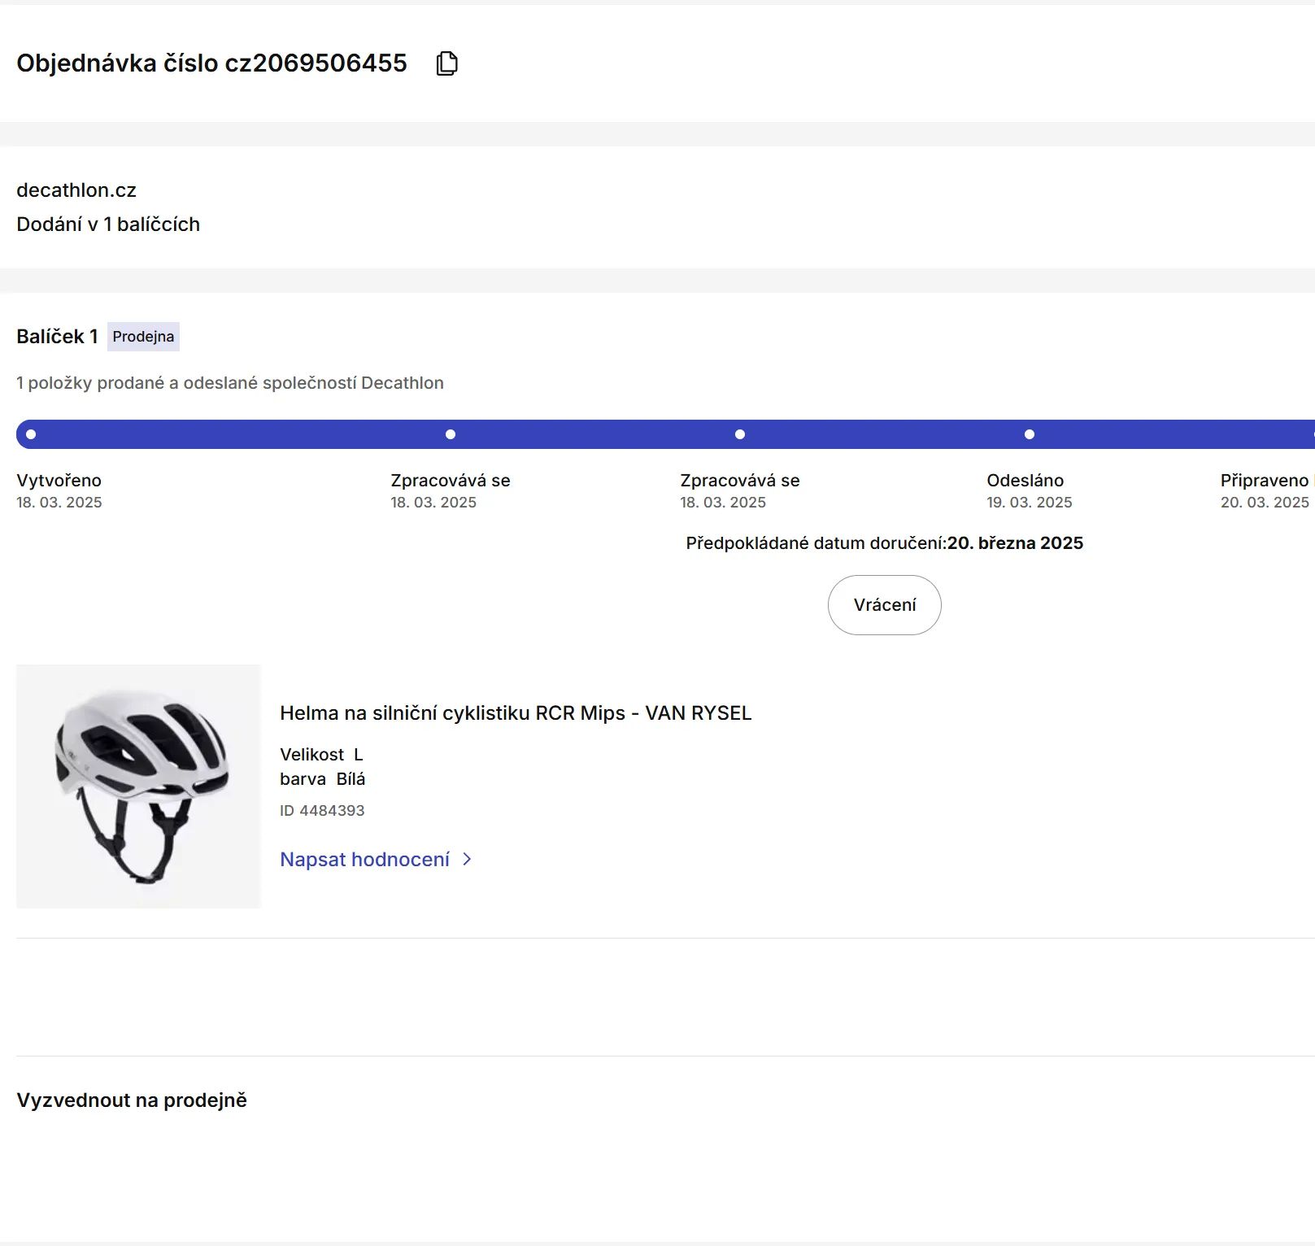The height and width of the screenshot is (1246, 1315).
Task: Click the decathlon.cz seller text
Action: pyautogui.click(x=76, y=190)
